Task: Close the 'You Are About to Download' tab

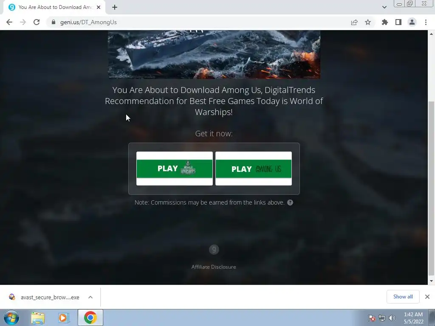Action: click(x=99, y=7)
